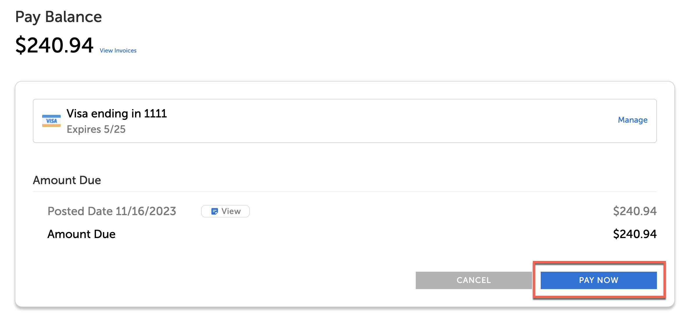Click the Visa card logo icon

(51, 121)
